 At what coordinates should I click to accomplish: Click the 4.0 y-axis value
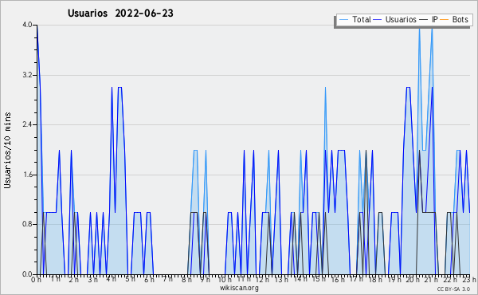click(x=28, y=25)
